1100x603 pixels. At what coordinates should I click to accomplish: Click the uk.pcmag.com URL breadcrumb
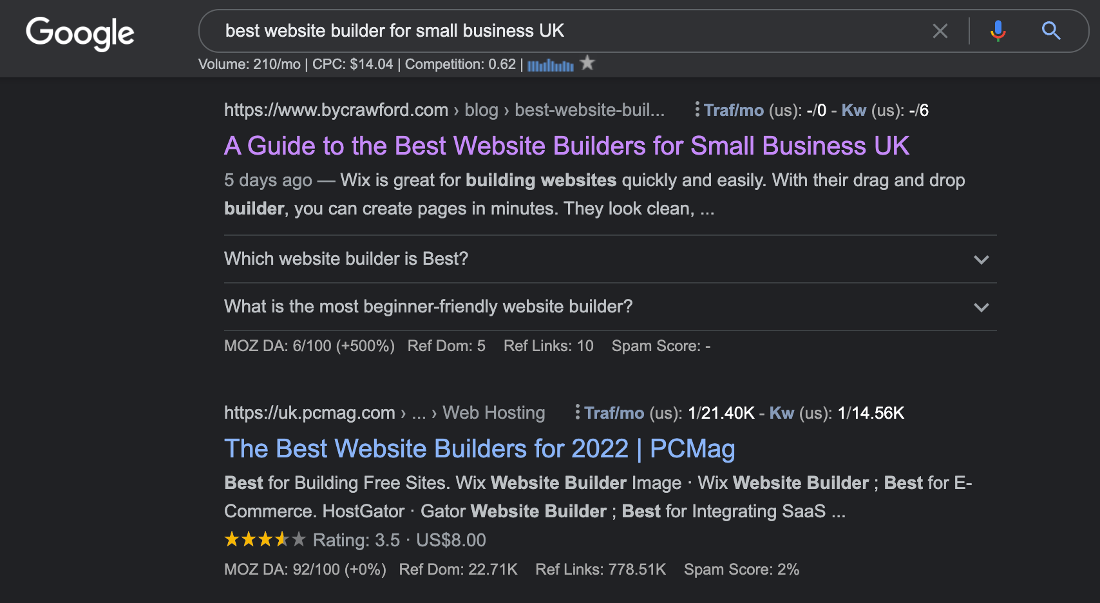[x=384, y=413]
